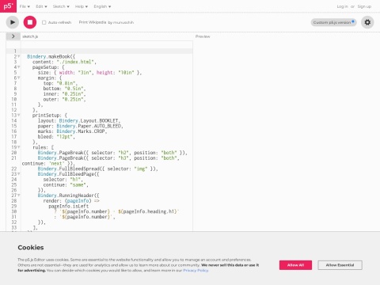Screen dimensions: 380x285
Task: Open the File menu
Action: tap(25, 6)
